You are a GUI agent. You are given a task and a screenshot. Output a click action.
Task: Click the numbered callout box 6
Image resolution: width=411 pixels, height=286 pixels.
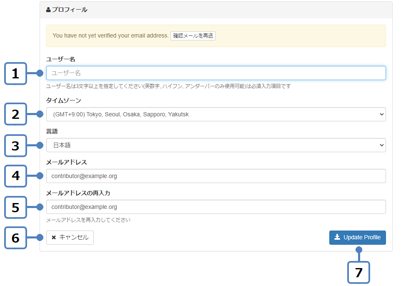[15, 238]
